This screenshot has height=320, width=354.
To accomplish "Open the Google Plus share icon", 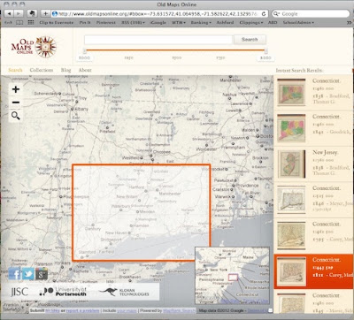I will point(42,274).
